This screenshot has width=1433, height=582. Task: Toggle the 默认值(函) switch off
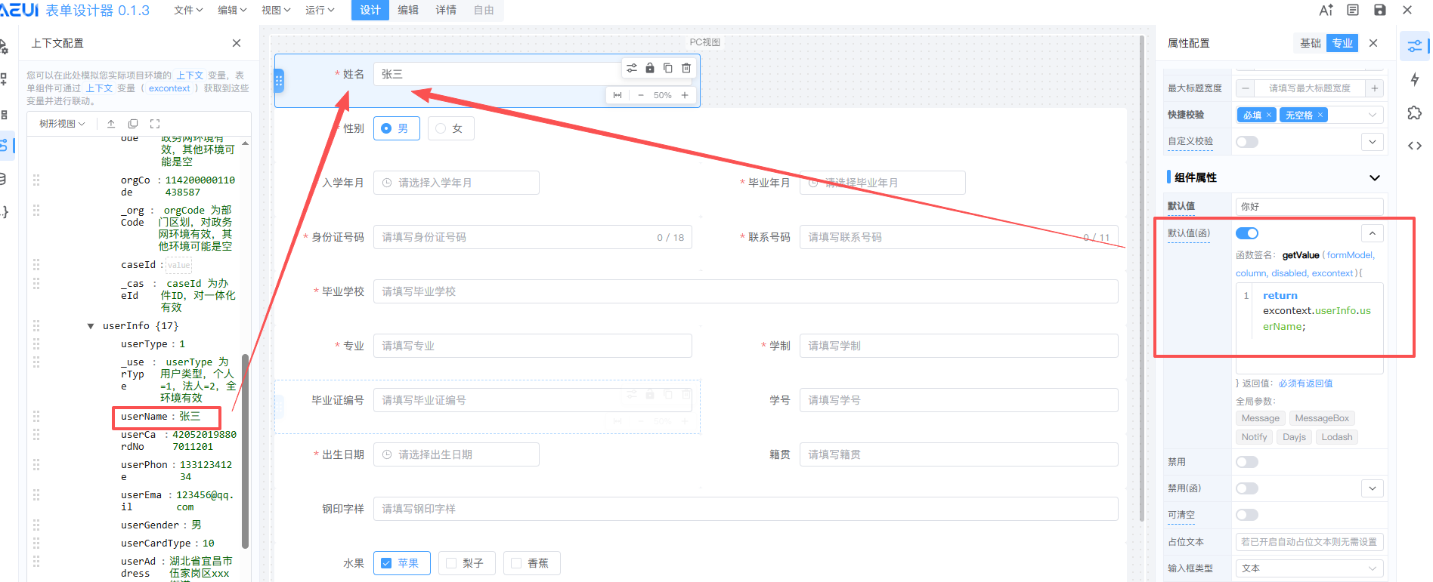pyautogui.click(x=1246, y=233)
